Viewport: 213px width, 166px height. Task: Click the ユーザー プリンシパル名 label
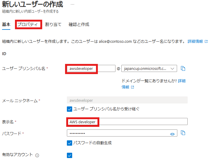click(24, 68)
